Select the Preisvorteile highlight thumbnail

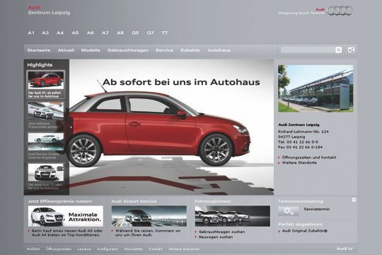46,111
